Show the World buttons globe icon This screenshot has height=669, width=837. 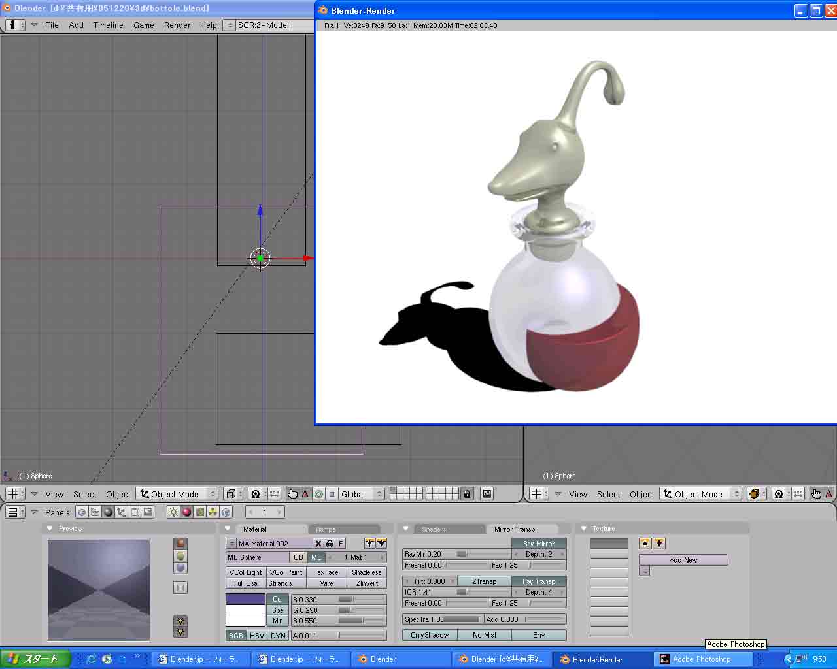click(x=226, y=512)
